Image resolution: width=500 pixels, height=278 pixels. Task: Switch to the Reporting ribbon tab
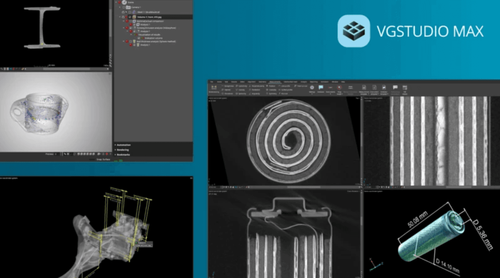pos(314,82)
